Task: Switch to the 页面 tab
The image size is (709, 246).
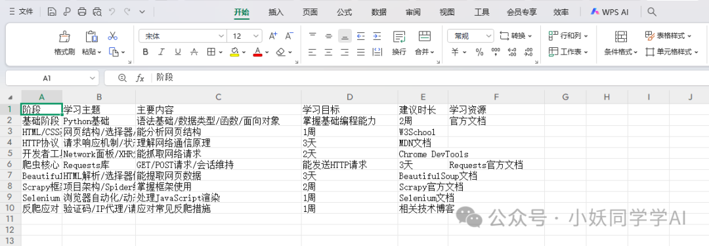Action: coord(310,12)
